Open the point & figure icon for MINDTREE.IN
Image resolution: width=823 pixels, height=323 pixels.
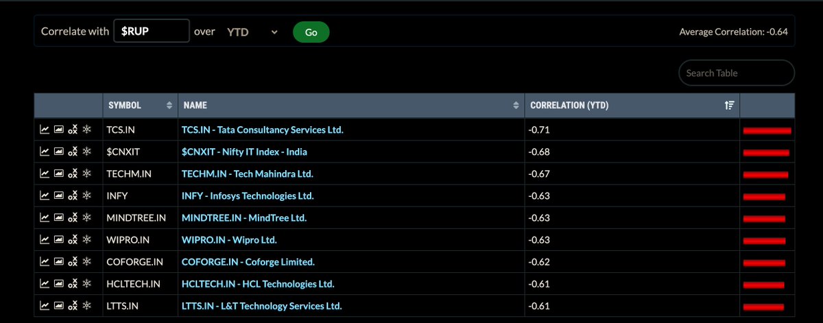(x=73, y=217)
